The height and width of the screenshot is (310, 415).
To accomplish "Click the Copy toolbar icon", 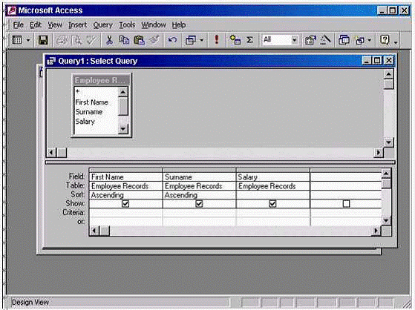I will pos(124,40).
